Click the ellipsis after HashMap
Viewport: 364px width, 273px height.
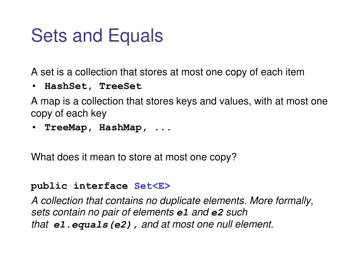[163, 128]
